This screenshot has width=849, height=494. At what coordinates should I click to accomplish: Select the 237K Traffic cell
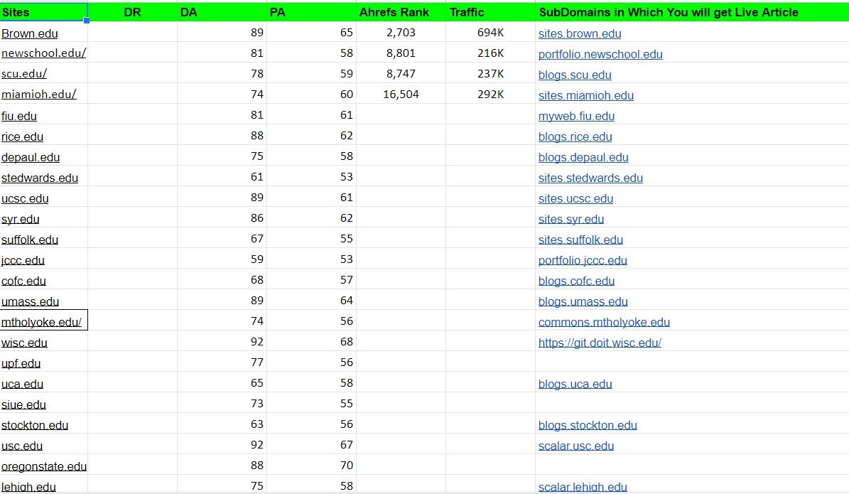coord(490,74)
